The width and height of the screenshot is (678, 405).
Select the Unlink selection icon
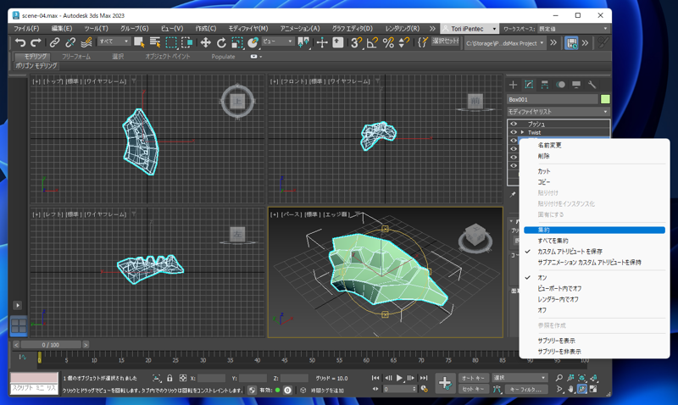click(x=70, y=42)
